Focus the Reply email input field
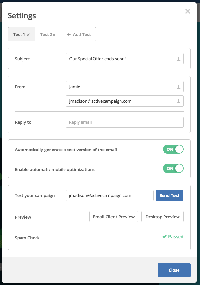The image size is (200, 285). pos(125,122)
